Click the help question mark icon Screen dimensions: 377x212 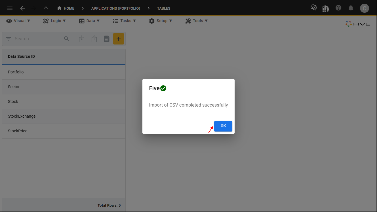point(338,8)
